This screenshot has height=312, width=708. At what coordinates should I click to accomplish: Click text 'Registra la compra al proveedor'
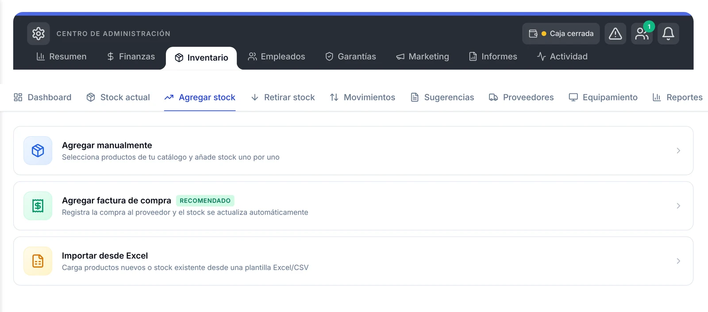116,213
